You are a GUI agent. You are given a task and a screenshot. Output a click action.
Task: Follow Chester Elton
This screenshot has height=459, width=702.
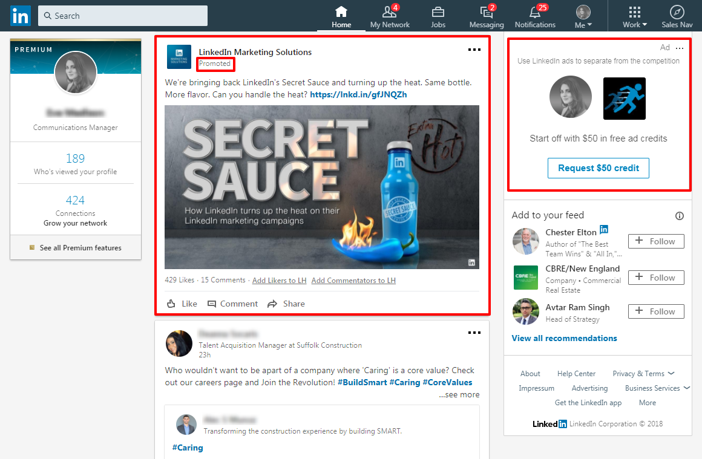click(x=655, y=241)
